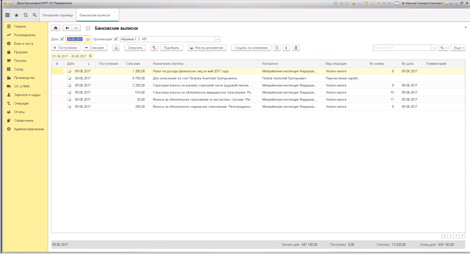
Task: Open the Администрирование section
Action: [x=29, y=129]
